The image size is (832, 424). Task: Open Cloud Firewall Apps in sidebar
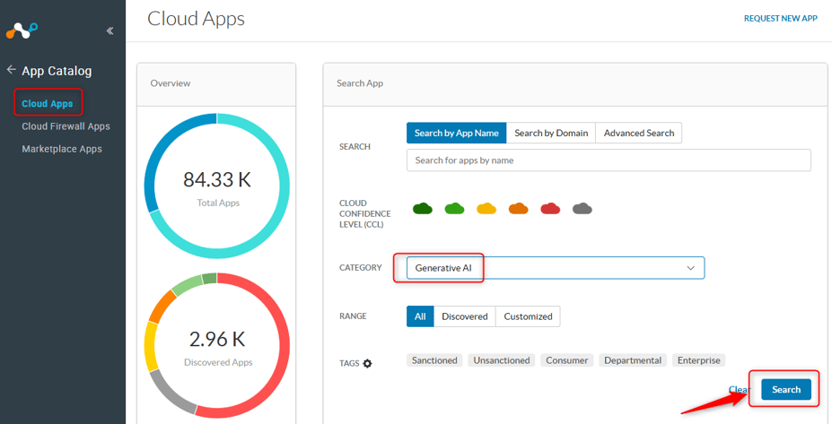tap(66, 126)
